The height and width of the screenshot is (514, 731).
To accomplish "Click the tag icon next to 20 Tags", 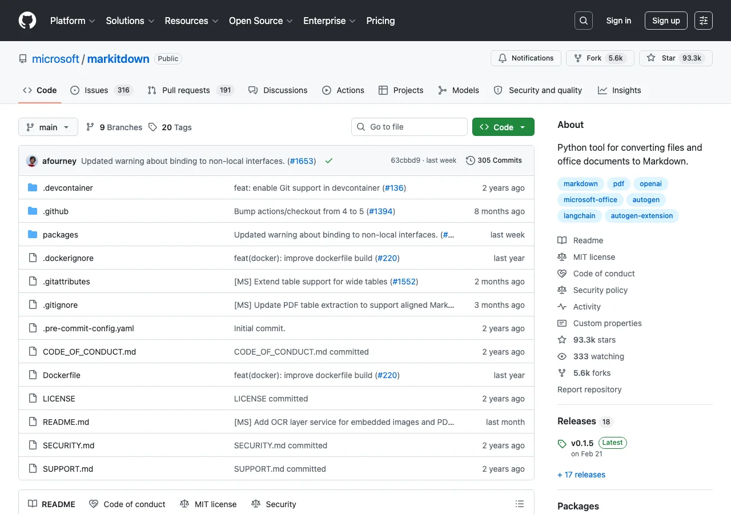I will (152, 127).
